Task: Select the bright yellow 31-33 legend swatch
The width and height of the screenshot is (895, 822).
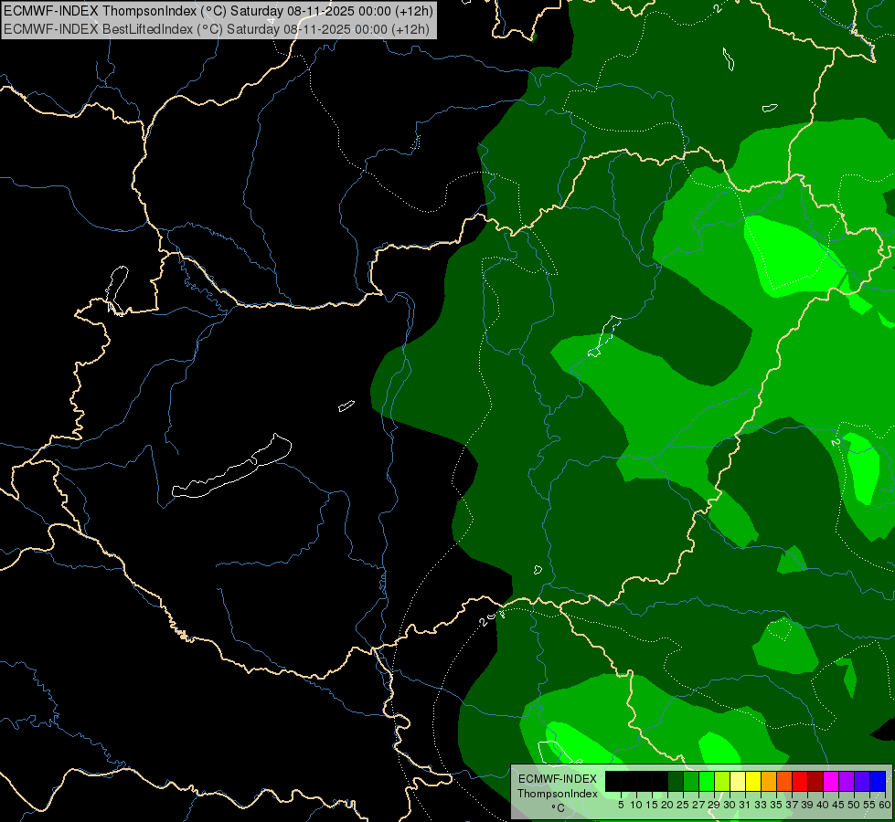Action: 753,781
